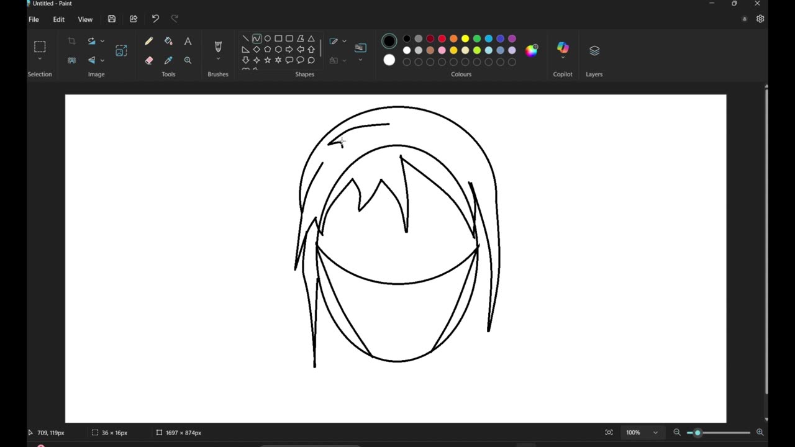Pick the yellow colour swatch
The height and width of the screenshot is (447, 795).
click(465, 38)
